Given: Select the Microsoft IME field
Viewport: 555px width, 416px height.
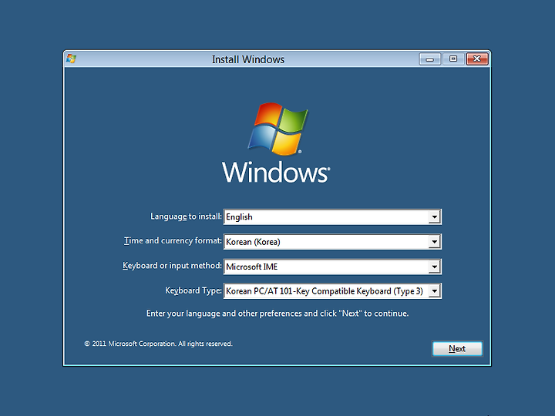Looking at the screenshot, I should tap(332, 267).
